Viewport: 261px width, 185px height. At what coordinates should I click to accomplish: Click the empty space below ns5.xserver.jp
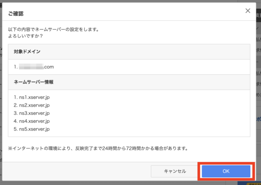130,134
